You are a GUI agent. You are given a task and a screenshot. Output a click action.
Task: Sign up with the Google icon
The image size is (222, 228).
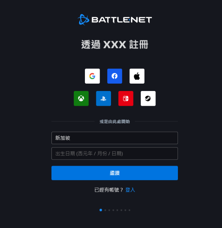[92, 76]
